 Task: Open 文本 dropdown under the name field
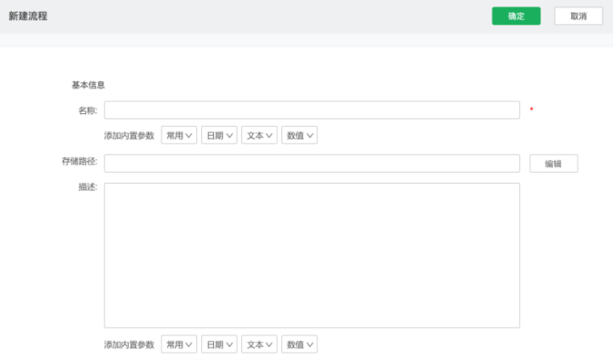(x=259, y=135)
